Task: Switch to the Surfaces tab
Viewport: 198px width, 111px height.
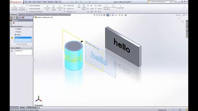Action: pyautogui.click(x=28, y=14)
